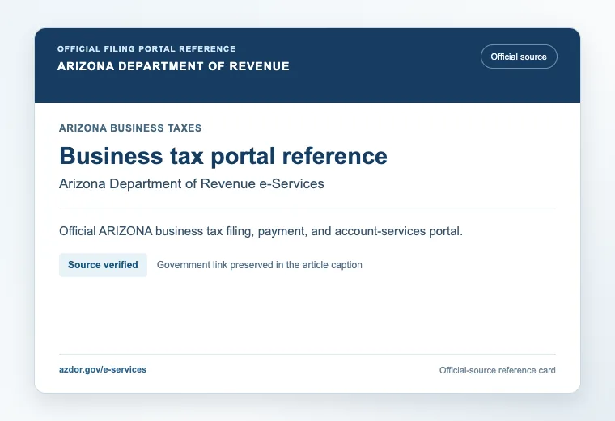The image size is (615, 421).
Task: Click the Official source pill button
Action: [519, 57]
